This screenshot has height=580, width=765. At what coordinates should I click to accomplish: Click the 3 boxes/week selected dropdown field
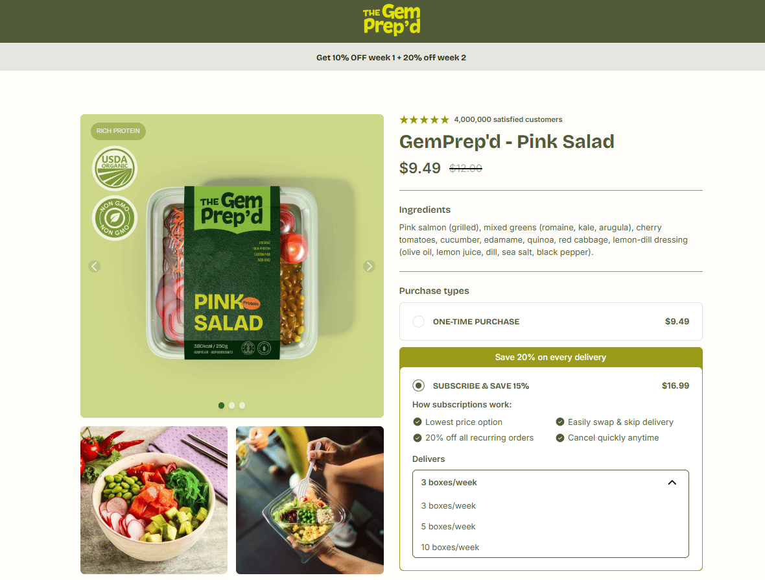(550, 482)
